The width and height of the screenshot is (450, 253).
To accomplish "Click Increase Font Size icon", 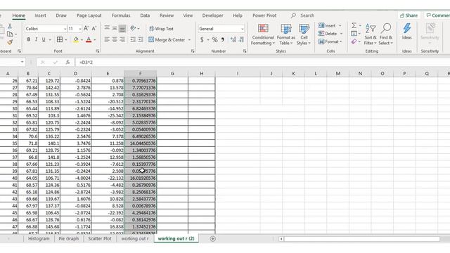I will pos(86,29).
